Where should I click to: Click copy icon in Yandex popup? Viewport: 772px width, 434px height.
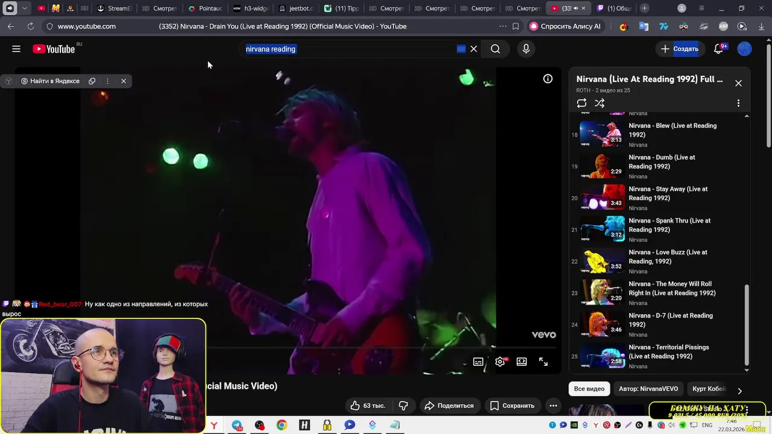(92, 81)
